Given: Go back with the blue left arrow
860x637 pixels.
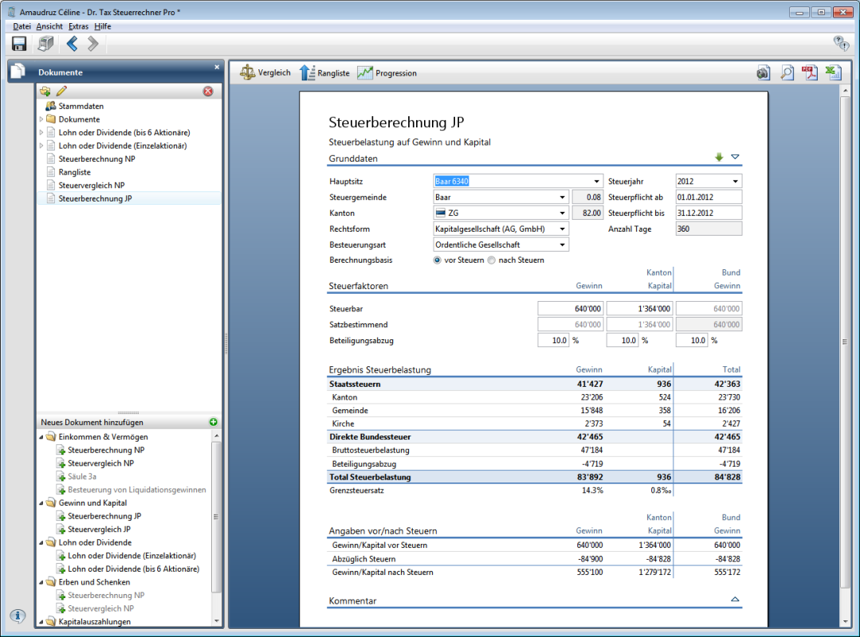Looking at the screenshot, I should point(72,44).
